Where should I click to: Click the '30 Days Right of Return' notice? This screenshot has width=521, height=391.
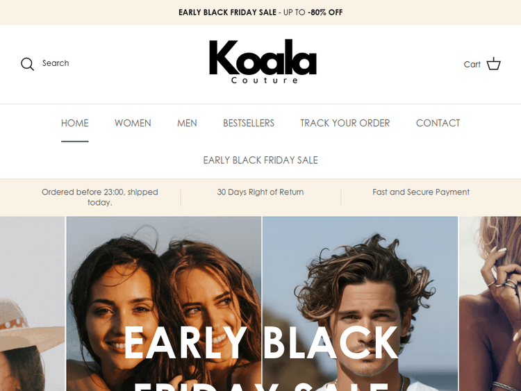pos(260,192)
